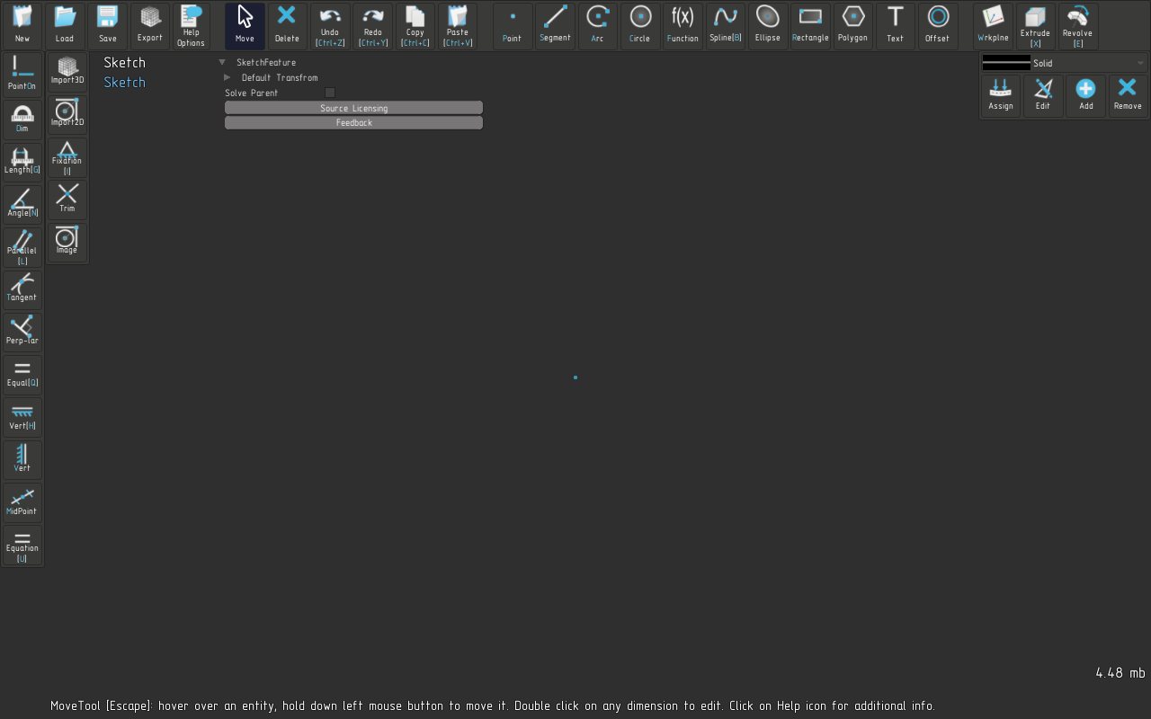Image resolution: width=1151 pixels, height=719 pixels.
Task: Click the Extrude tool
Action: tap(1035, 25)
